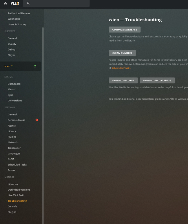The image size is (188, 224).
Task: Open Languages settings
Action: pos(14,153)
